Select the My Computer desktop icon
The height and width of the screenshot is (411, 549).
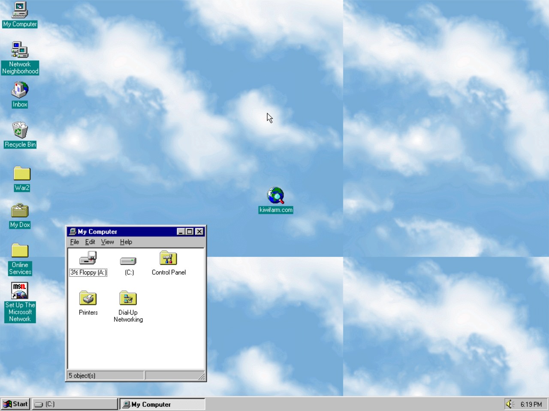20,10
